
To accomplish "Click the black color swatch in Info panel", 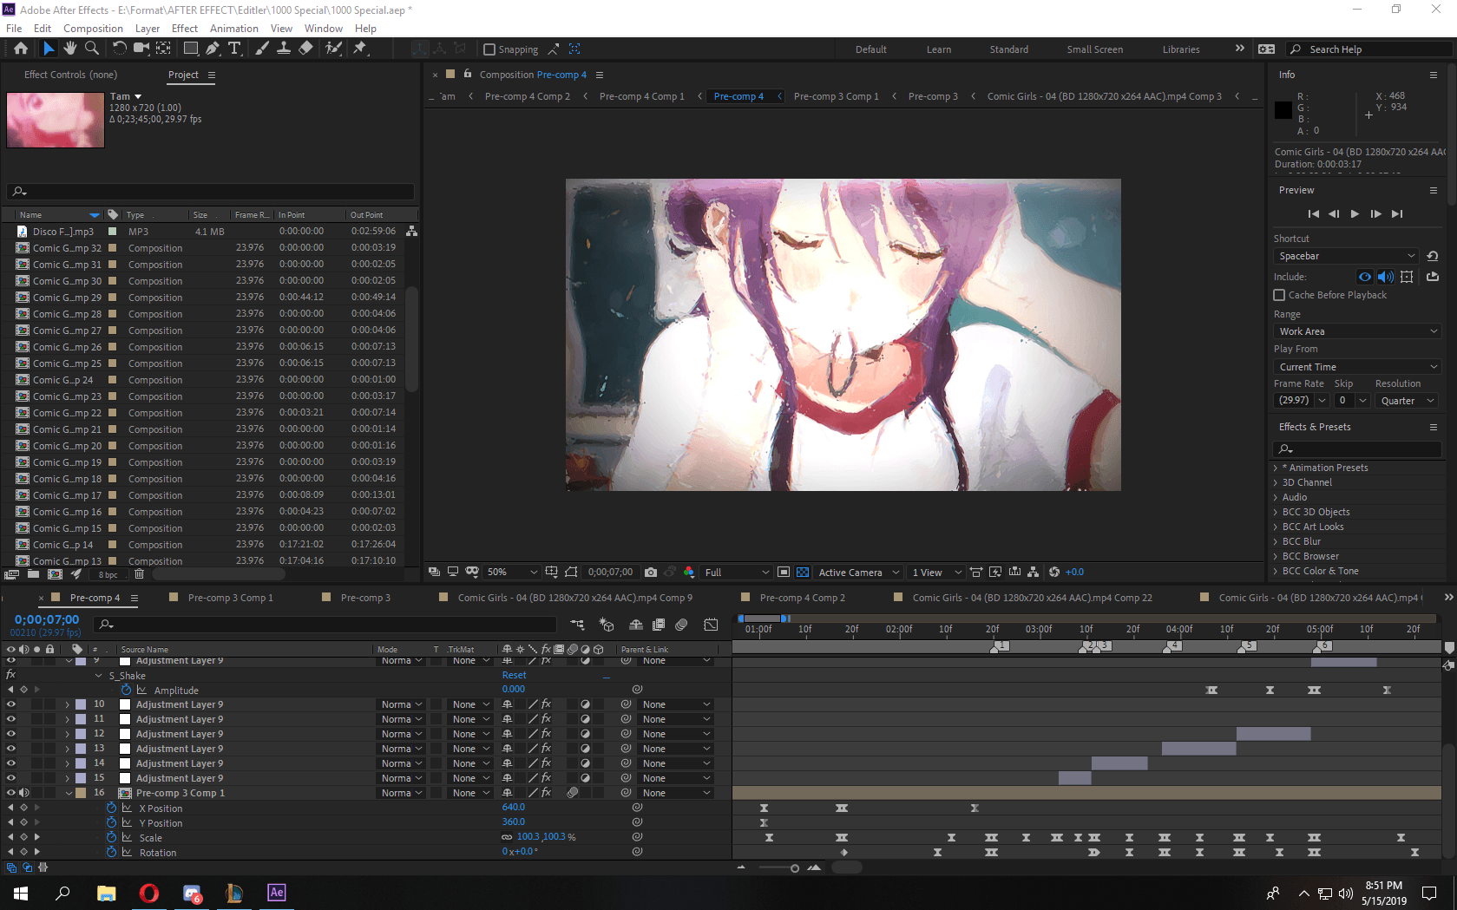I will (x=1283, y=110).
